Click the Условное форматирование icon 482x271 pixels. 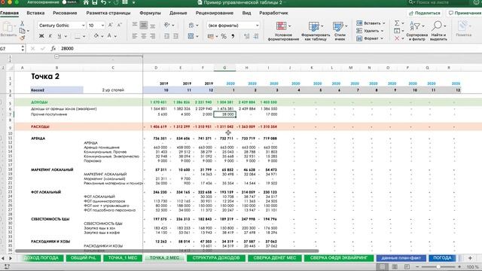click(x=282, y=26)
